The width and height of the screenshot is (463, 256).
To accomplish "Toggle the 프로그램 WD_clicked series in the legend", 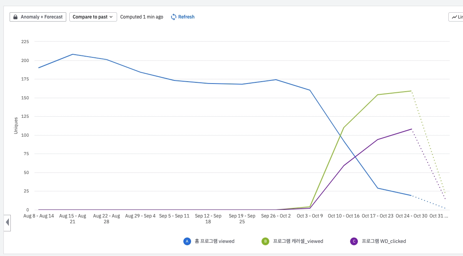I will click(x=384, y=241).
